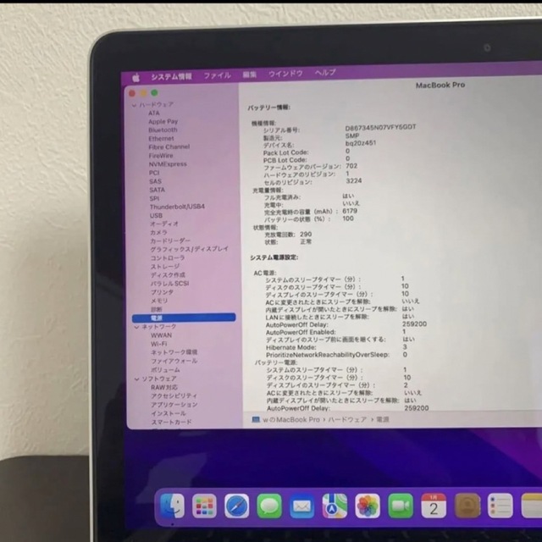Screen dimensions: 542x542
Task: Select オーディオ in the sidebar
Action: pyautogui.click(x=164, y=224)
